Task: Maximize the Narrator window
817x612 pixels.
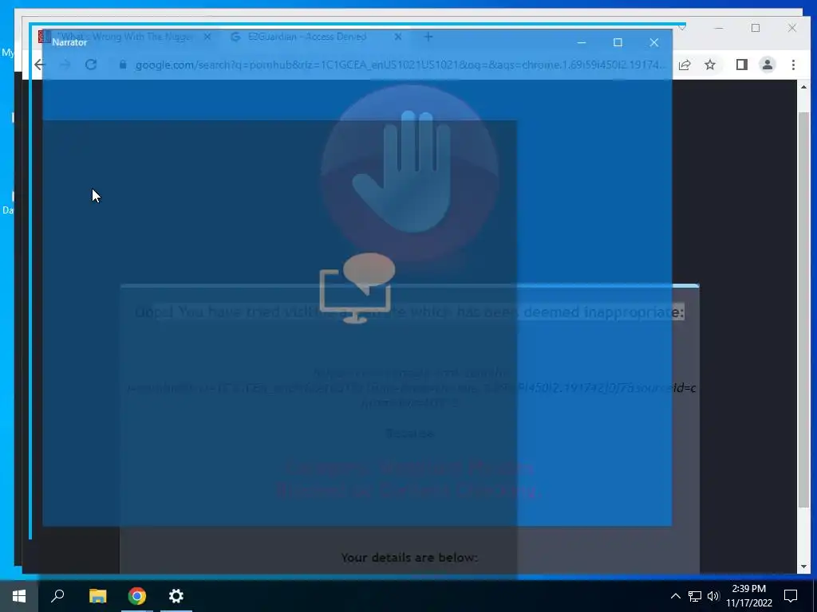Action: (x=618, y=43)
